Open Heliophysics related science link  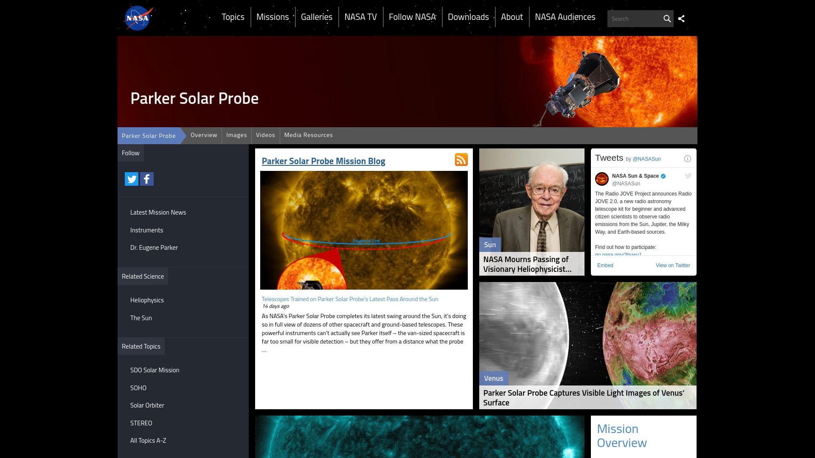pyautogui.click(x=147, y=300)
